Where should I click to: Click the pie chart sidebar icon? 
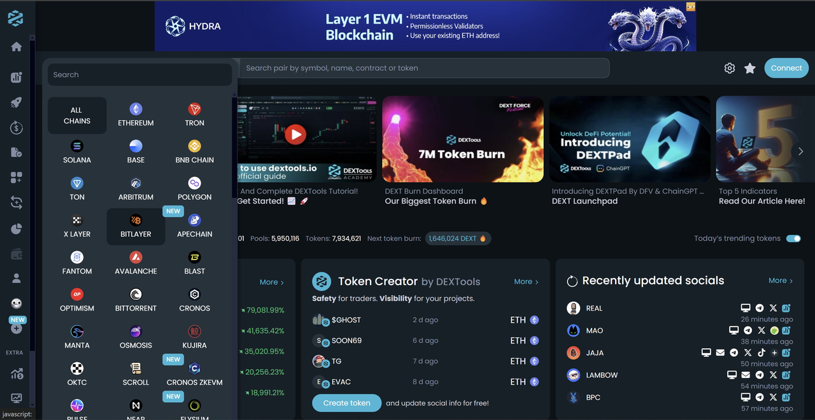(x=17, y=229)
